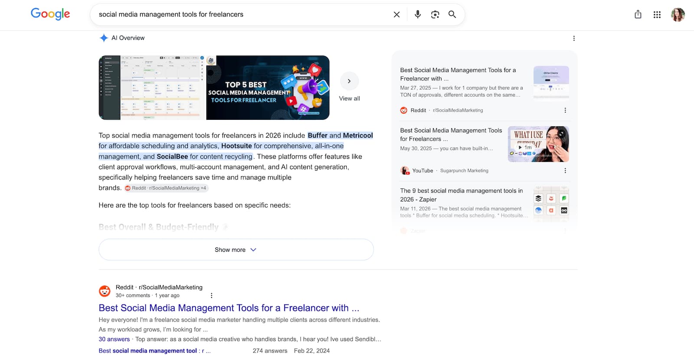Expand AI Overview with Show more
Viewport: 694px width, 356px height.
tap(236, 250)
